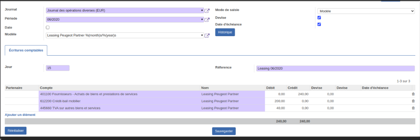Screen dimensions: 420x140
Task: Open the Journal dropdown
Action: (125, 10)
